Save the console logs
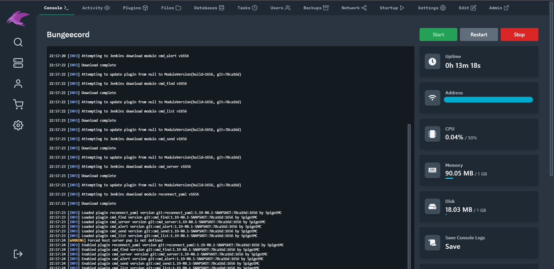Viewport: 554px width, 269px height. point(453,246)
